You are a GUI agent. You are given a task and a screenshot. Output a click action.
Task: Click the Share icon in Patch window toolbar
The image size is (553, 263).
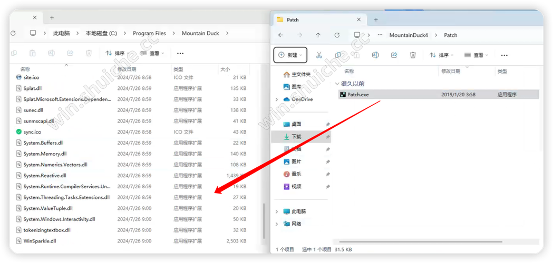point(394,55)
